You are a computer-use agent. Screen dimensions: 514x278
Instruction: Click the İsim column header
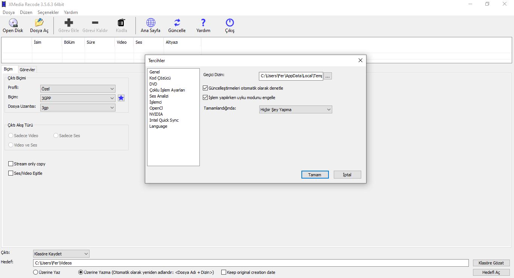tap(47, 42)
